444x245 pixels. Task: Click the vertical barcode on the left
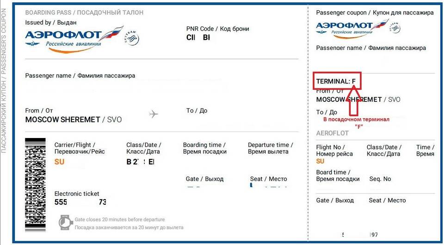click(35, 185)
